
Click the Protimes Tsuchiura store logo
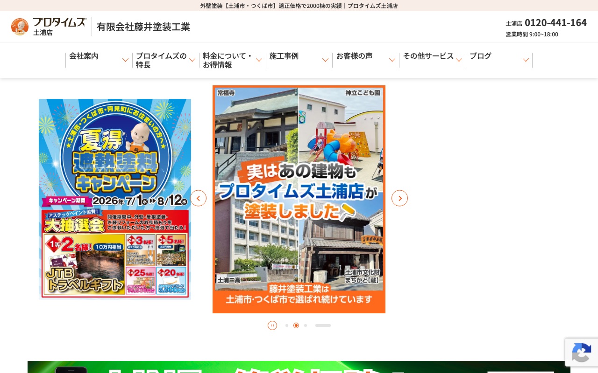click(x=49, y=27)
